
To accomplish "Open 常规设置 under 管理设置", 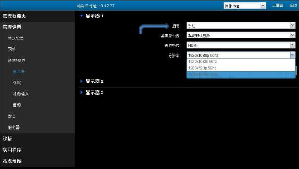I will 15,38.
